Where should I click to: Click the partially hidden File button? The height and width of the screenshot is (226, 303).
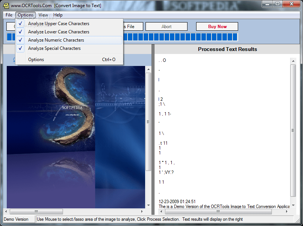[133, 27]
